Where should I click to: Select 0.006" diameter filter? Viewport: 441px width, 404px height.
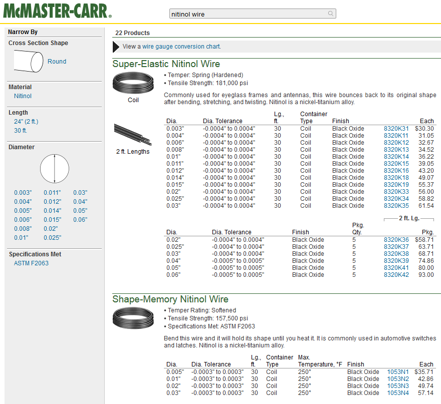pos(23,220)
